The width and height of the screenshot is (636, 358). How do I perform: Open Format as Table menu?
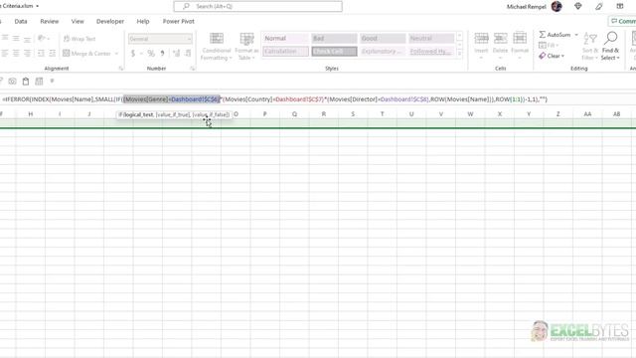click(246, 47)
